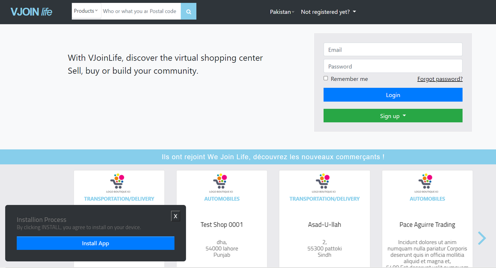Open the Products category dropdown
The width and height of the screenshot is (496, 268).
coord(86,11)
